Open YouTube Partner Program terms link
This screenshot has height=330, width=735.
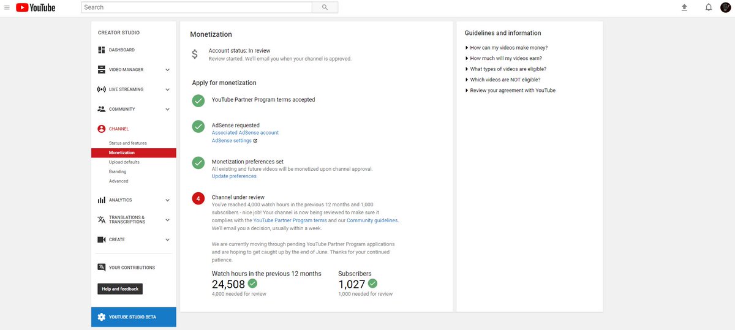click(290, 220)
